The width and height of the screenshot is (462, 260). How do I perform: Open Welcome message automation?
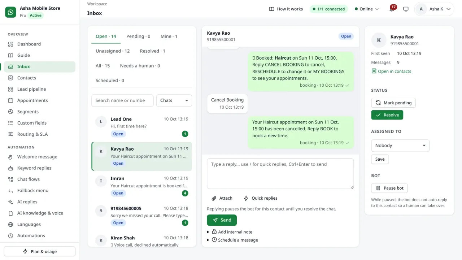[40, 157]
